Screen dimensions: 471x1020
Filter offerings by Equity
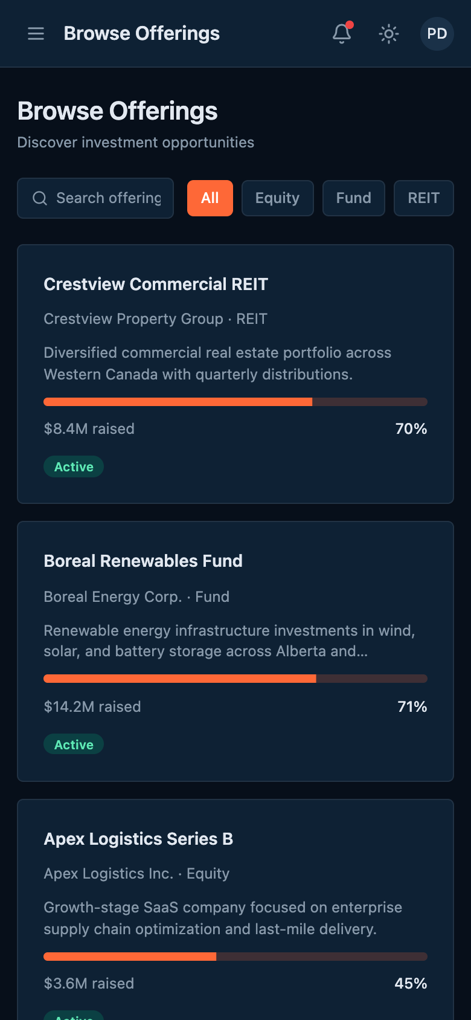(277, 198)
